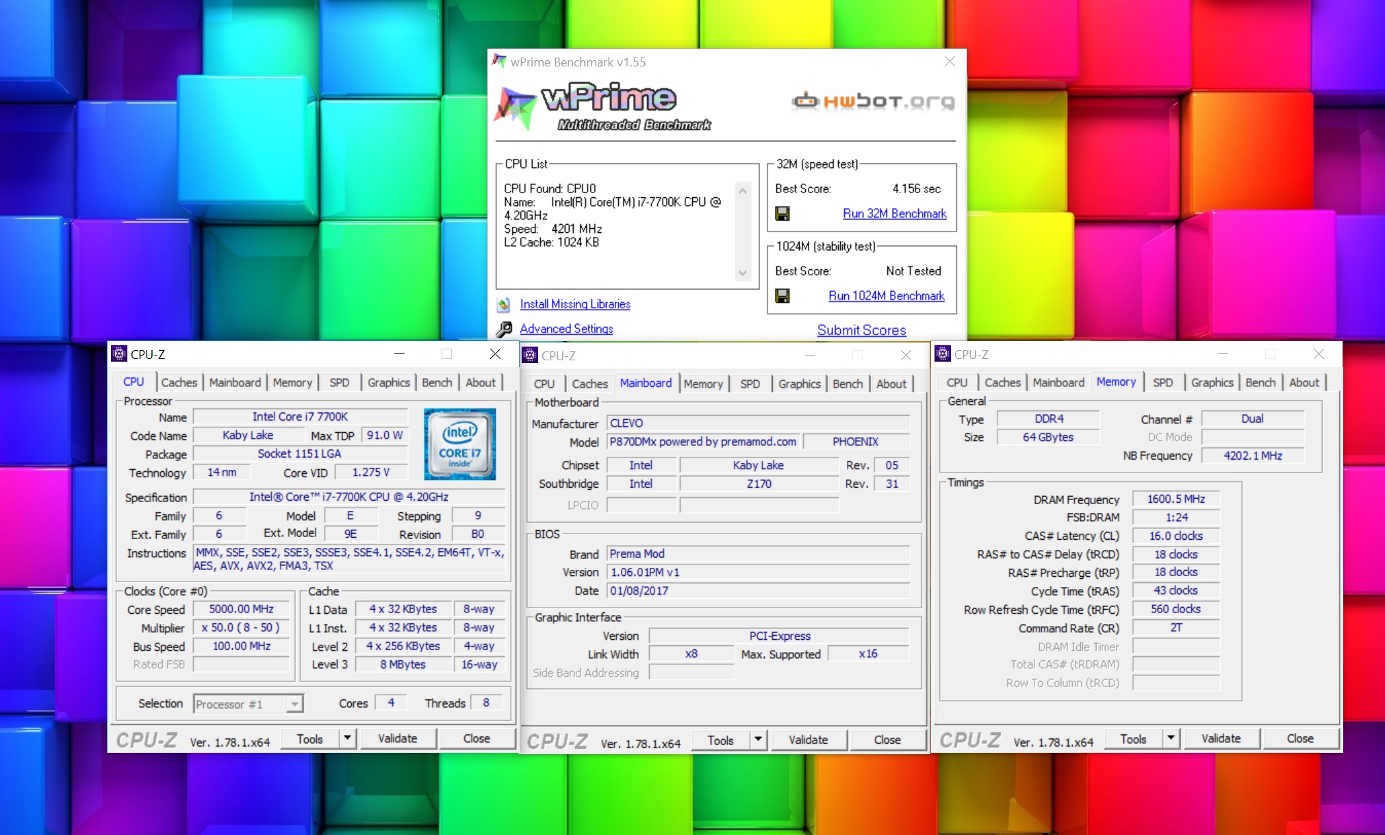Image resolution: width=1385 pixels, height=835 pixels.
Task: Select the CPU tab in right CPU-Z window
Action: [x=957, y=382]
